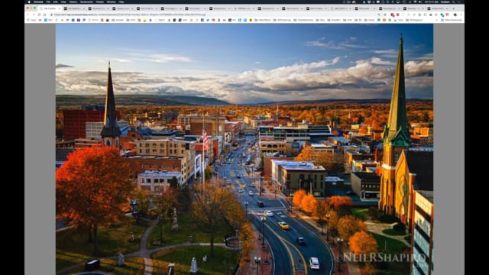Go back with the browser Back arrow
Viewport: 489px width, 275px height.
pyautogui.click(x=28, y=15)
